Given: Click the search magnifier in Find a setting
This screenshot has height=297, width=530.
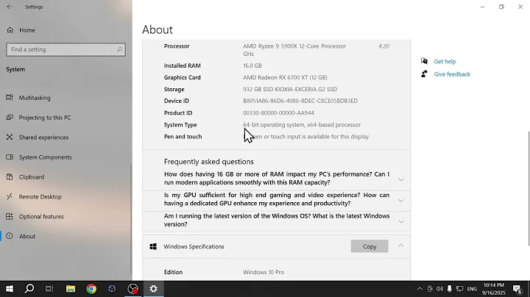Looking at the screenshot, I should [119, 49].
